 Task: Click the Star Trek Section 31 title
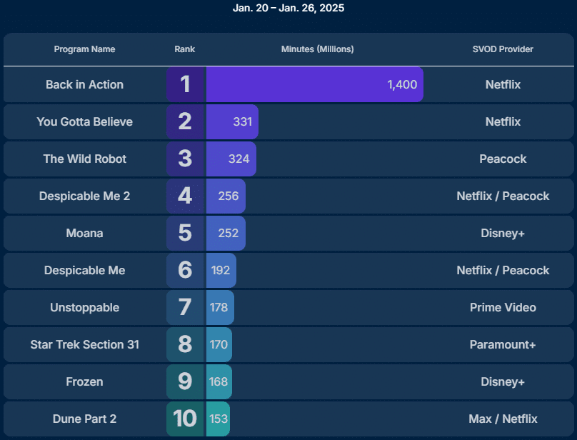(x=84, y=344)
